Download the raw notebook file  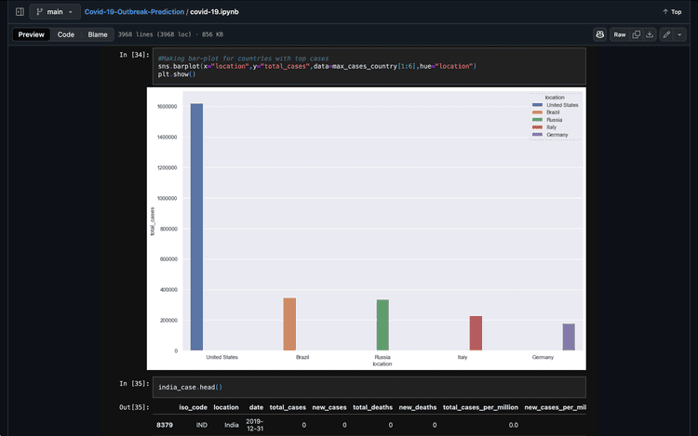coord(650,34)
